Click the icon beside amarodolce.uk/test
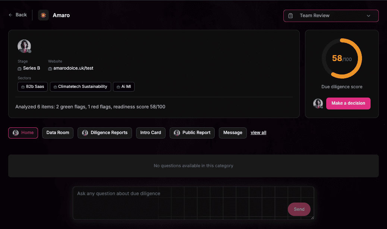Screen dimensions: 387x229 click(50, 69)
